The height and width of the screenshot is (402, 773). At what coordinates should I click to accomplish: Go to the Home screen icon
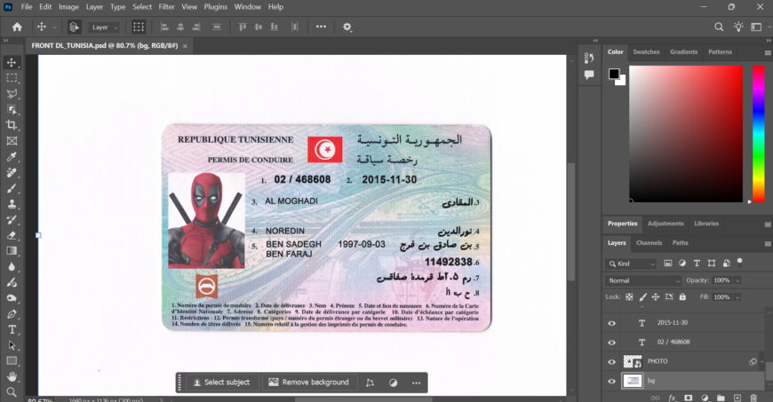point(17,28)
